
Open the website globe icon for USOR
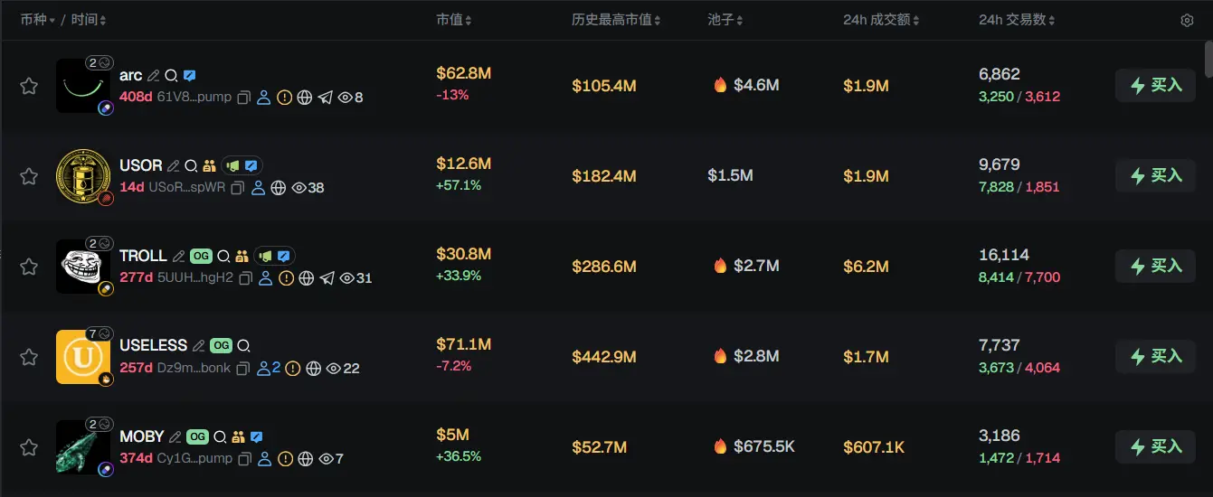[x=279, y=188]
